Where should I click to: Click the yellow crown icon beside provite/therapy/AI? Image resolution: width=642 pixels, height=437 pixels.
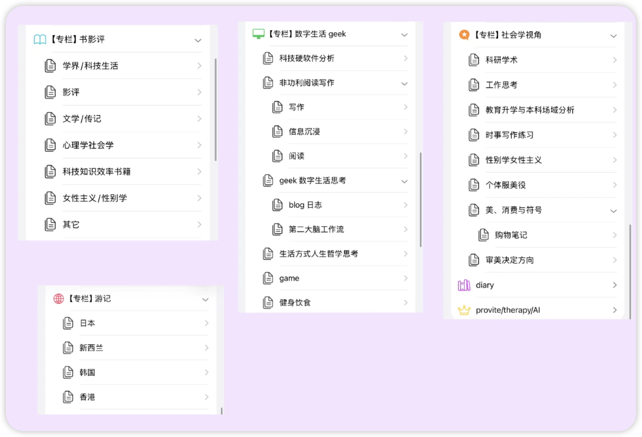point(464,310)
